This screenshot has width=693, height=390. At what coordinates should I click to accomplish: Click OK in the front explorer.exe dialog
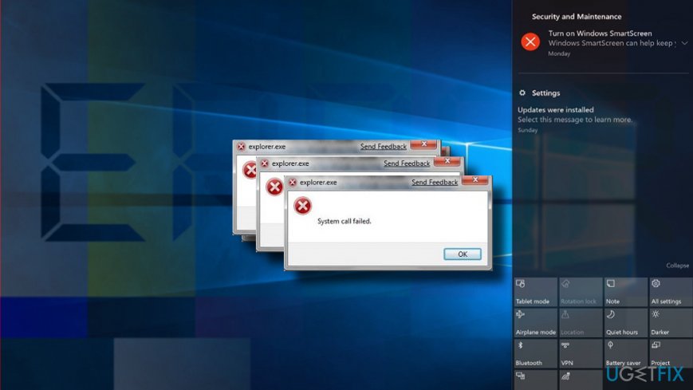[463, 254]
